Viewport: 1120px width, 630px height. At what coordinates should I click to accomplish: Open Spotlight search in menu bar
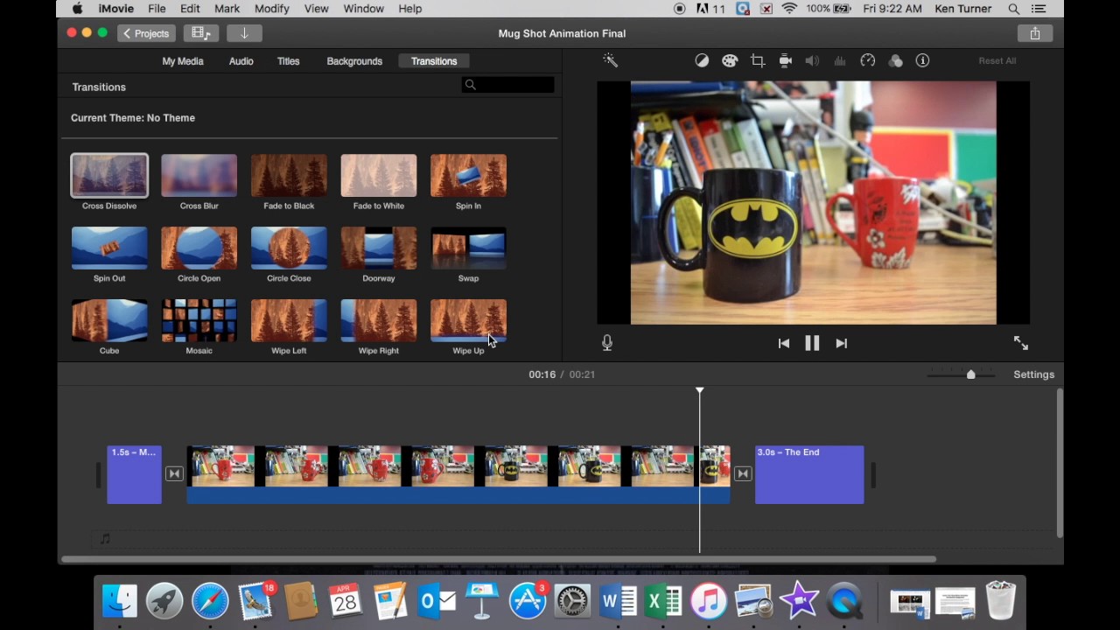coord(1014,9)
